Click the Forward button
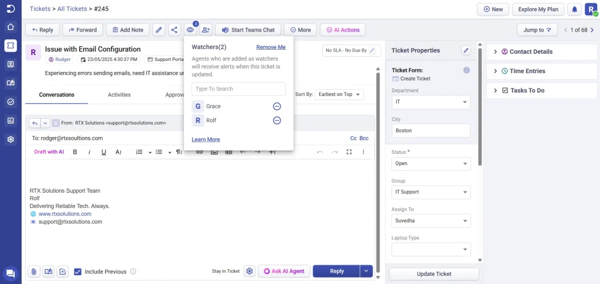The width and height of the screenshot is (600, 284). [x=83, y=30]
